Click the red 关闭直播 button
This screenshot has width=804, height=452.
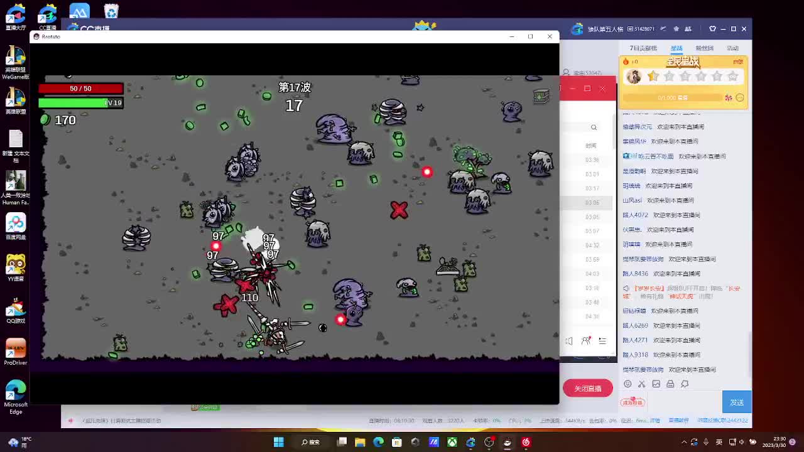point(588,389)
